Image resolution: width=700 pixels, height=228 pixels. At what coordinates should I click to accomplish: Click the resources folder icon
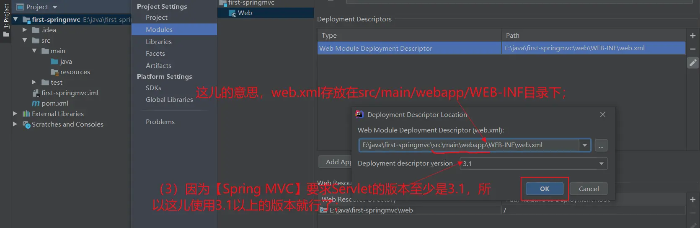tap(54, 72)
